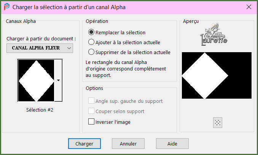
Task: Close the alpha channel selection dialog
Action: [x=249, y=7]
